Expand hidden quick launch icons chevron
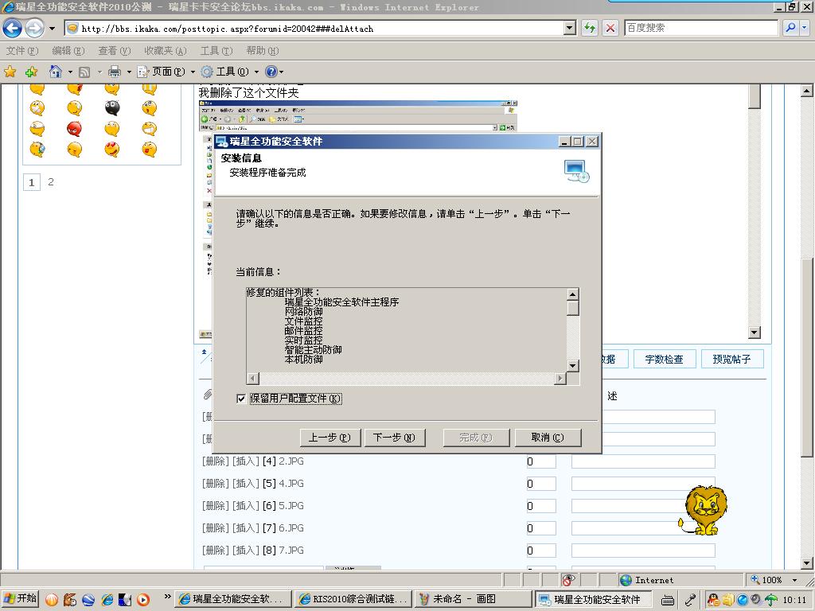Viewport: 815px width, 611px height. pos(167,597)
